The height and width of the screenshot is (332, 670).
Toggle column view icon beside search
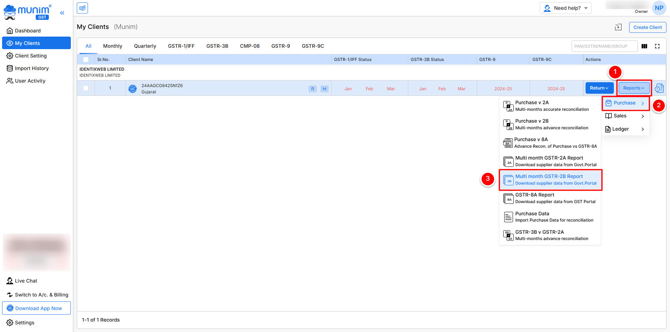[x=644, y=46]
